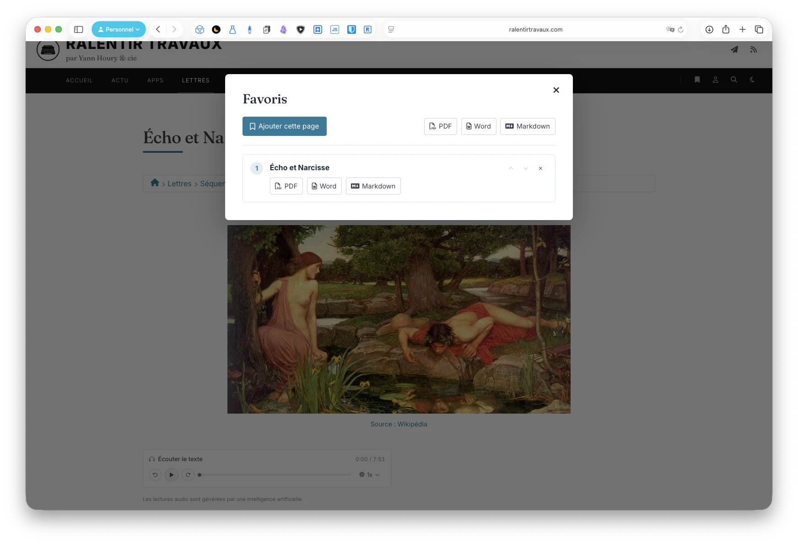The image size is (798, 544).
Task: Open the user account icon
Action: [x=716, y=80]
